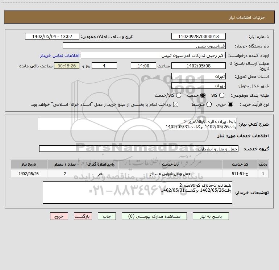
Task: Click the اطلاعات خدمات مورد نیاز heading
Action: pyautogui.click(x=243, y=136)
